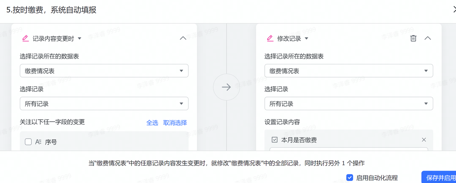Viewport: 456px width, 183px height.
Task: Click the checkbox field icon beside 本月是否缴费
Action: pos(274,140)
